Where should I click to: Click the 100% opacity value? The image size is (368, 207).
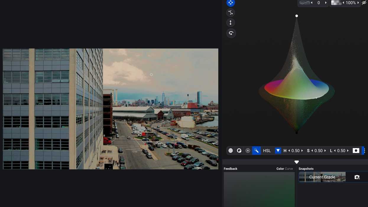pos(351,3)
